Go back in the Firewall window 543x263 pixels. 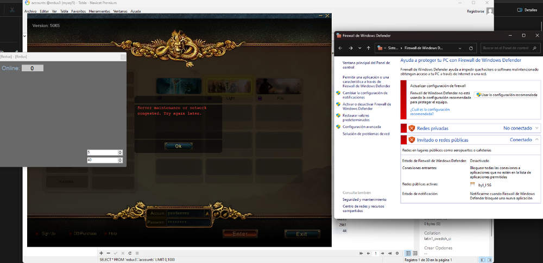pyautogui.click(x=340, y=48)
